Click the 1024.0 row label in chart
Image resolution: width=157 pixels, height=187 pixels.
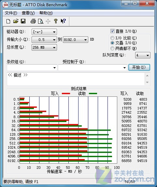[x=14, y=147]
